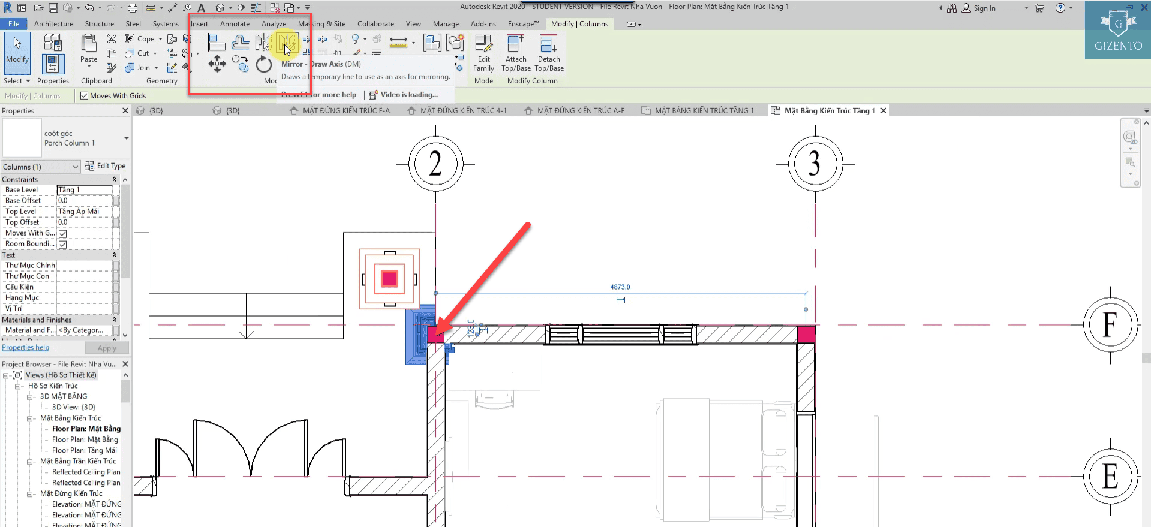Screen dimensions: 1151x527
Task: Open the Porch Column 1 type selector dropdown
Action: [x=127, y=138]
